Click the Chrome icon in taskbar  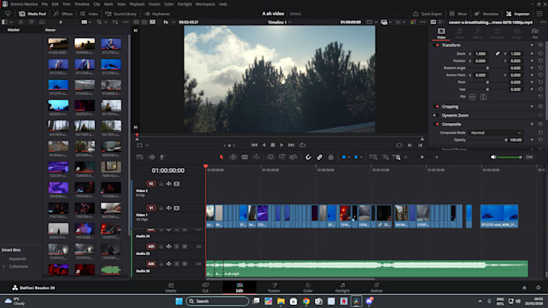(306, 301)
